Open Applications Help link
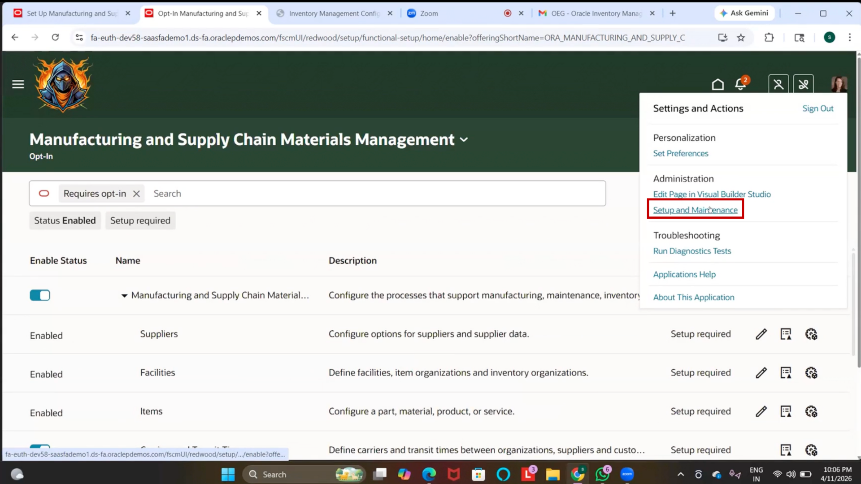This screenshot has width=861, height=484. pyautogui.click(x=684, y=274)
